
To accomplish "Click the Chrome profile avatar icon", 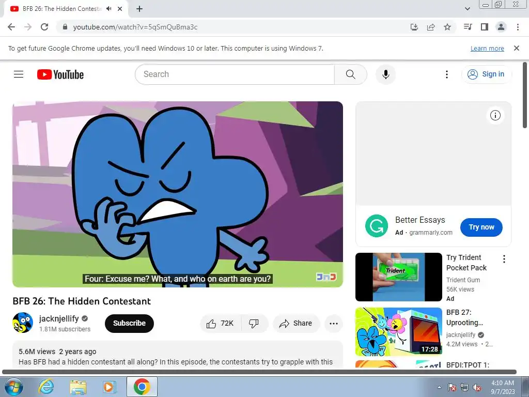I will click(501, 27).
